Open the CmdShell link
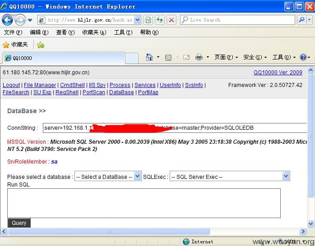 72,85
